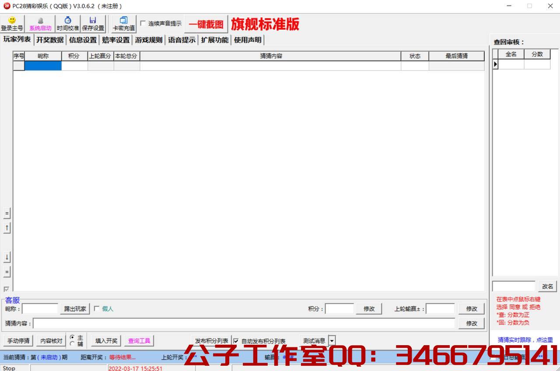This screenshot has height=371, width=560.
Task: Click the 最后猜猜 column header
Action: click(x=456, y=56)
